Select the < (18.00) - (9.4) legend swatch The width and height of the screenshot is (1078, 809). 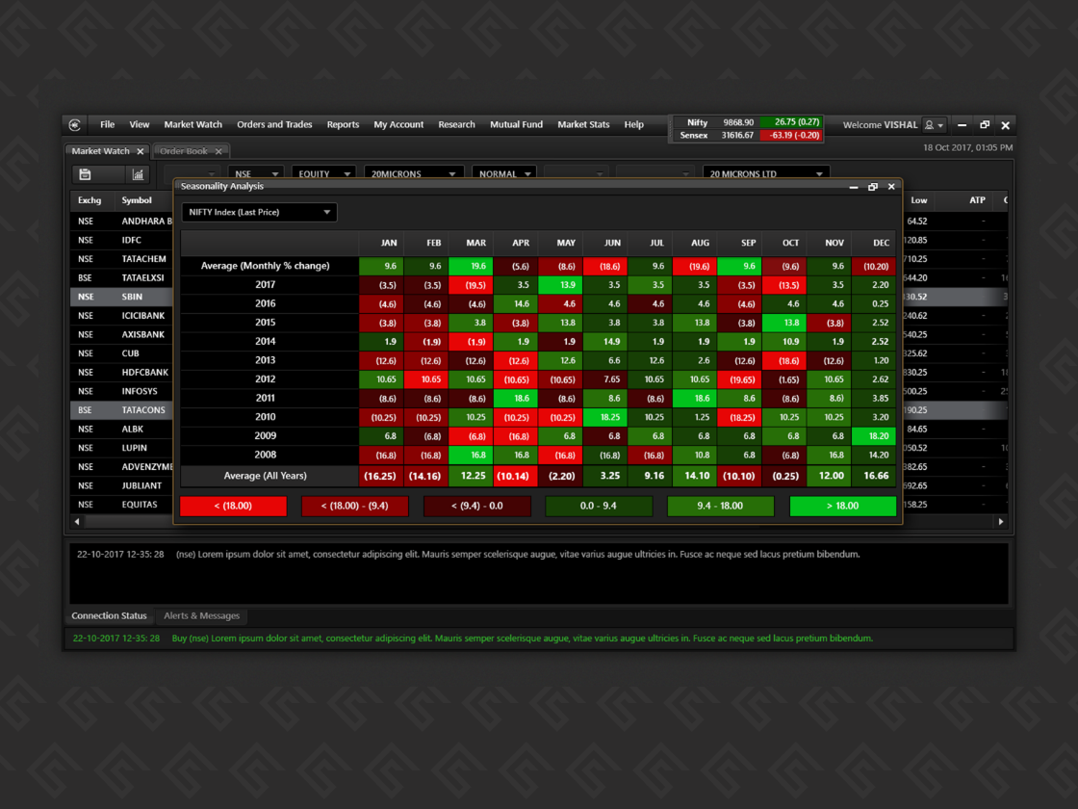355,506
